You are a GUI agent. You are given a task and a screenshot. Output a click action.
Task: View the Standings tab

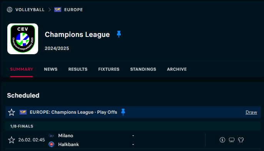[x=143, y=69]
